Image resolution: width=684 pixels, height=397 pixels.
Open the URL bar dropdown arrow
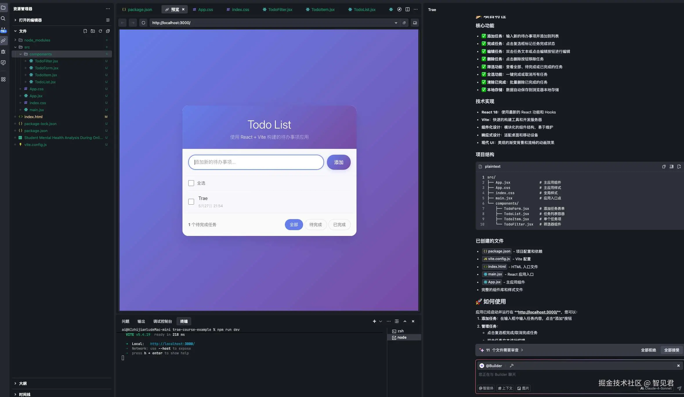tap(396, 23)
